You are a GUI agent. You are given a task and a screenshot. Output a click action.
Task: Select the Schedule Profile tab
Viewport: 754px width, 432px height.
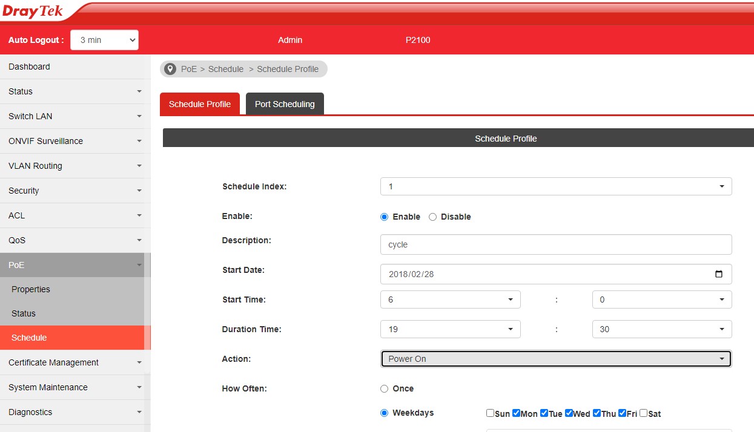200,104
